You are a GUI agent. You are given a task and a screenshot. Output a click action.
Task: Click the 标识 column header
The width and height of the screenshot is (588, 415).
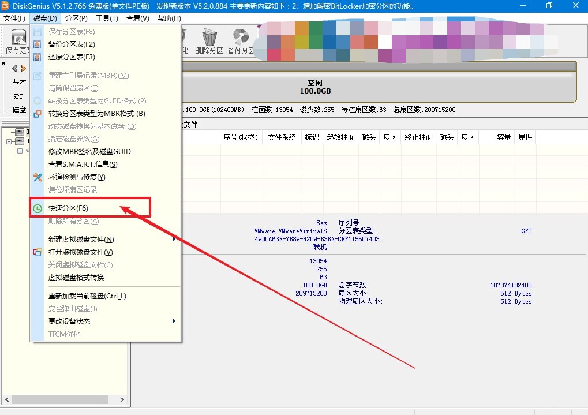312,137
